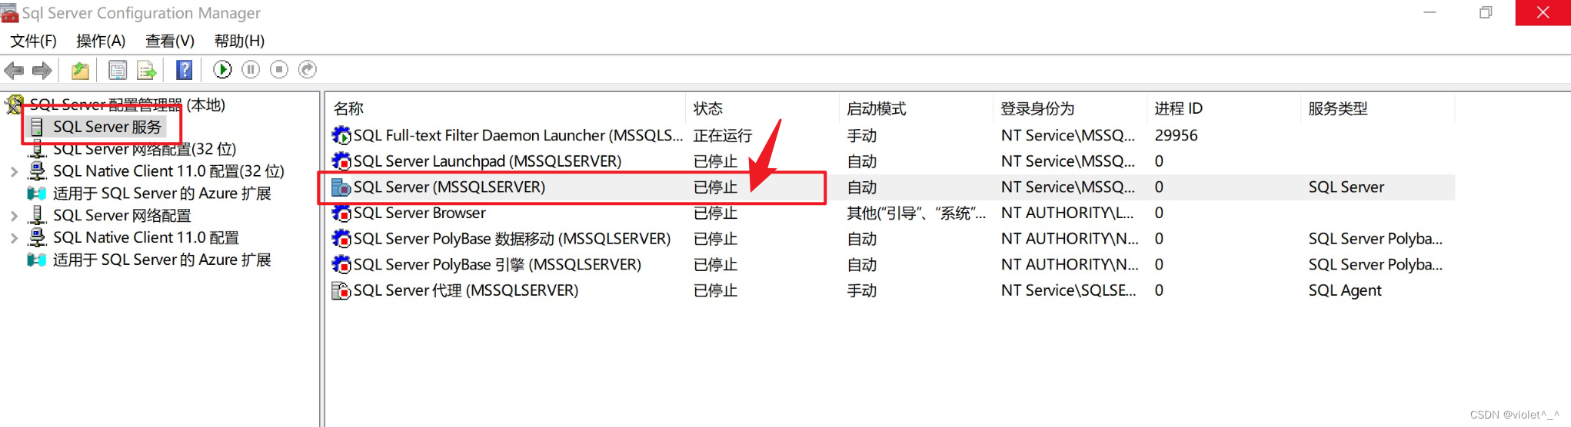The image size is (1571, 427).
Task: Click the SQL Server 配置管理器 root icon
Action: coord(15,104)
